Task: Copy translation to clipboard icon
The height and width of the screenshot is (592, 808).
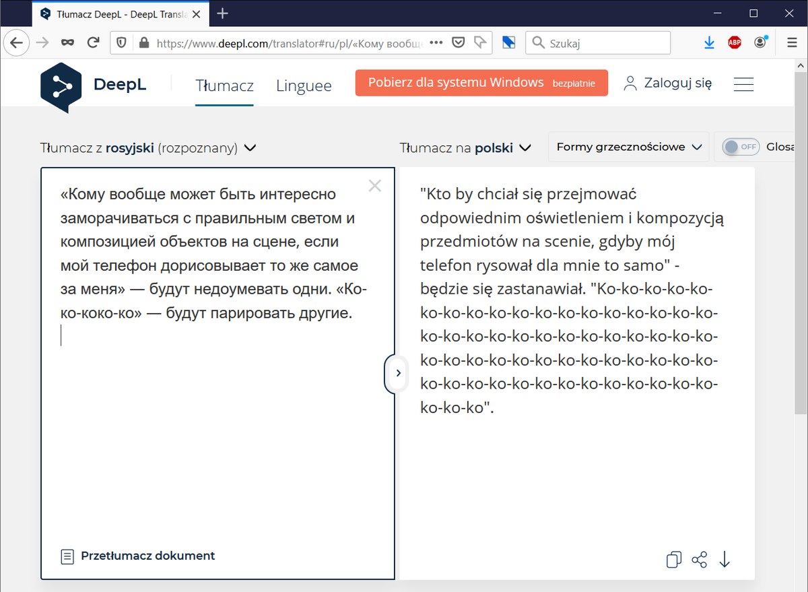Action: click(x=673, y=560)
